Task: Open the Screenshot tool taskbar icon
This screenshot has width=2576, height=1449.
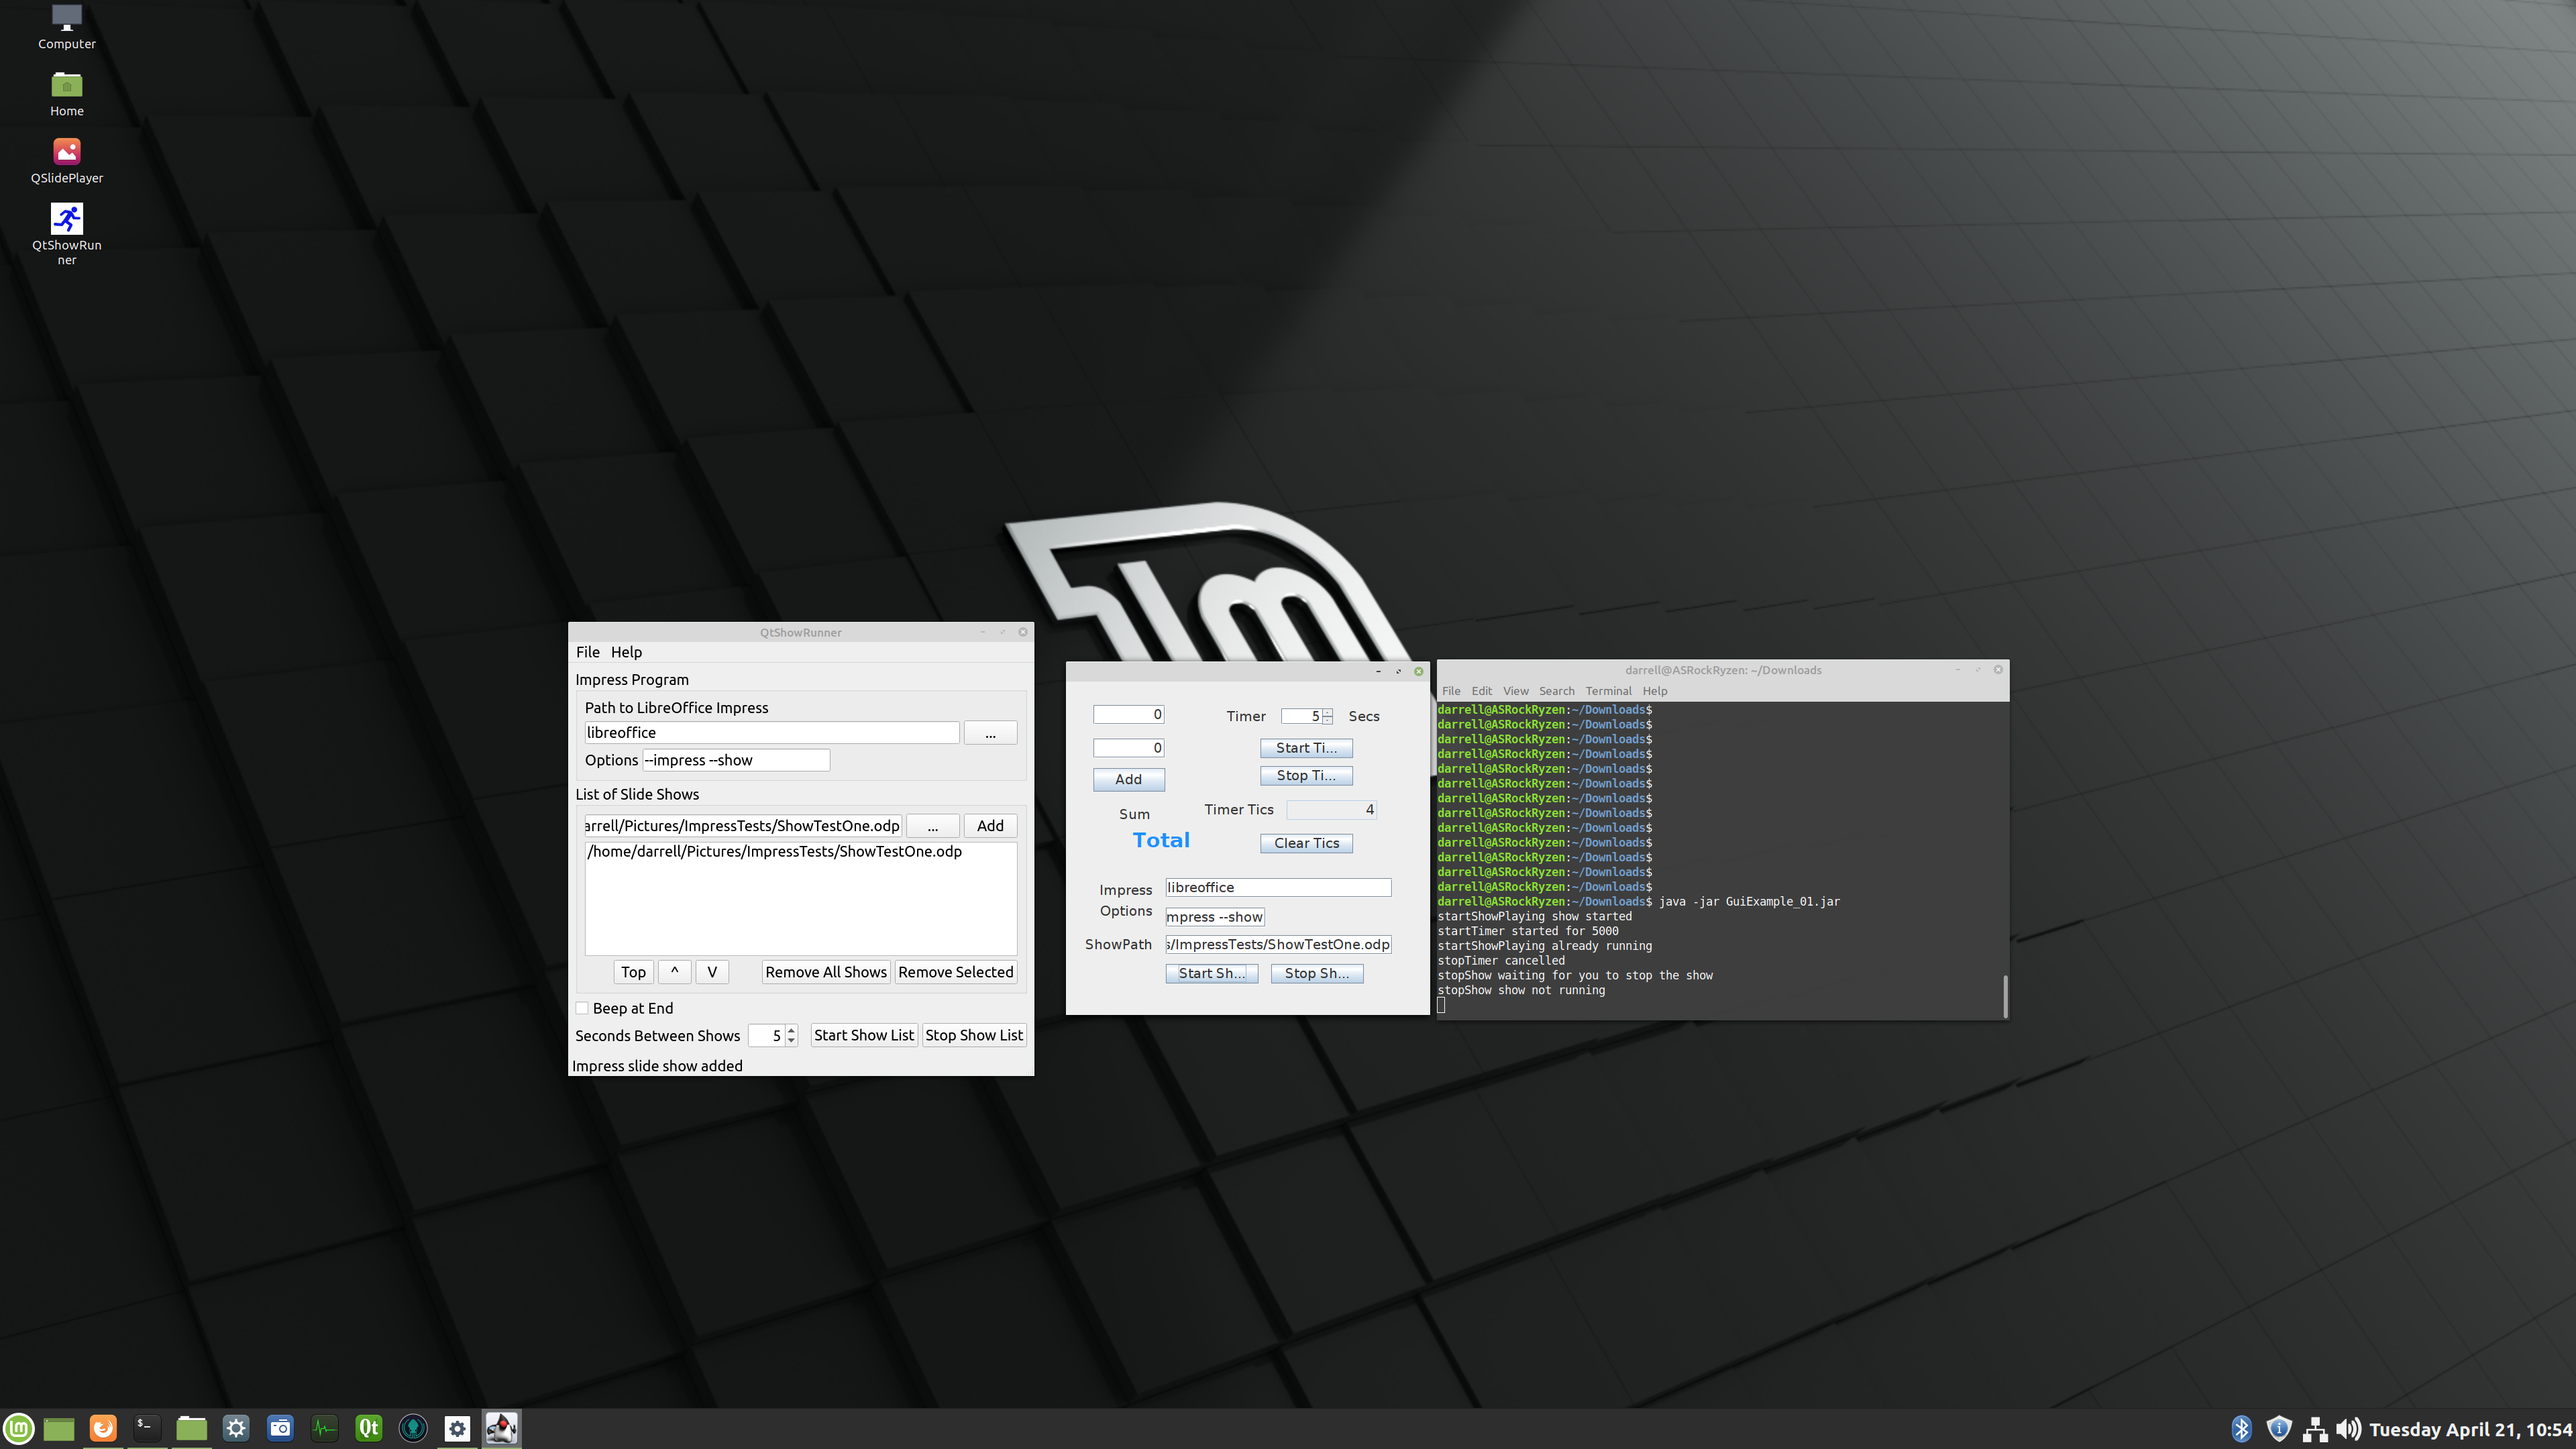Action: [280, 1428]
